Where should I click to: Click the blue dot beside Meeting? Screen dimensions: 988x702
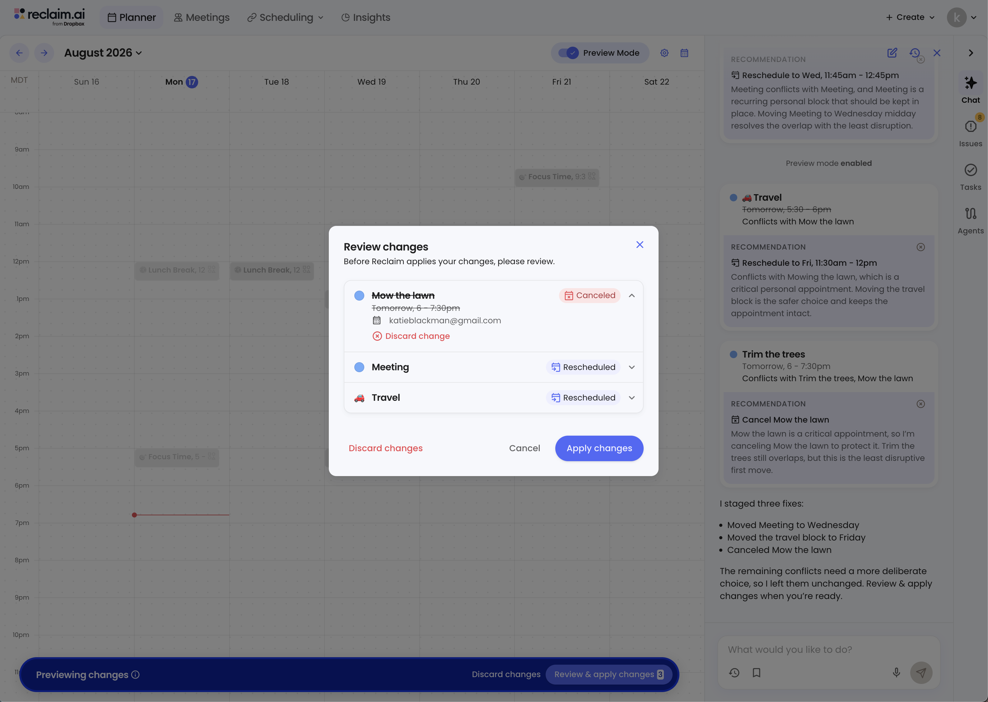[x=359, y=367]
